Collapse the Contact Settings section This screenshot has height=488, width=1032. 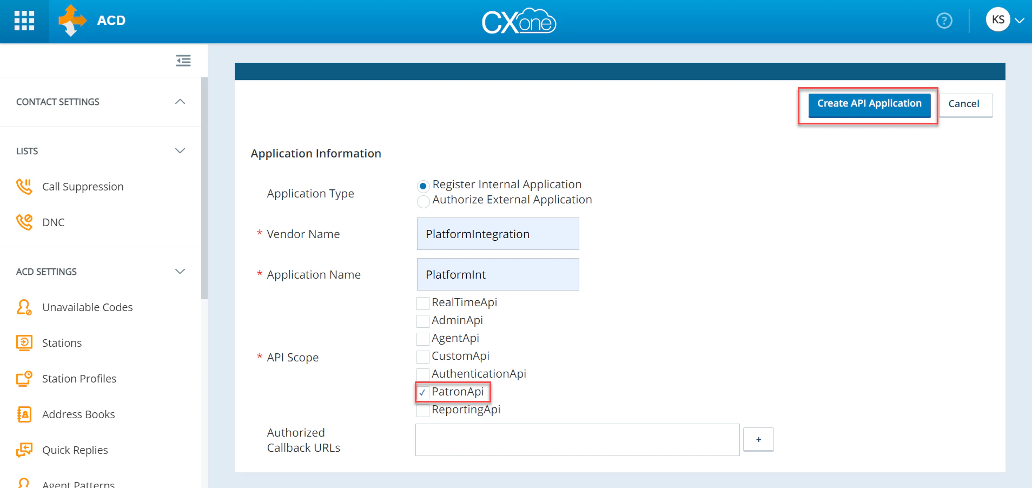tap(180, 102)
